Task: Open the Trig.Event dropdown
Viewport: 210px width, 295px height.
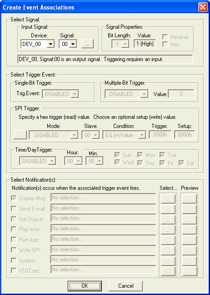Action: click(x=61, y=94)
